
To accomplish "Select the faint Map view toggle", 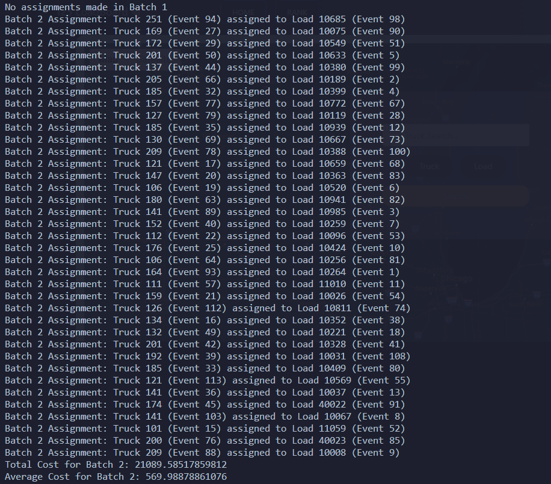I will pos(108,59).
